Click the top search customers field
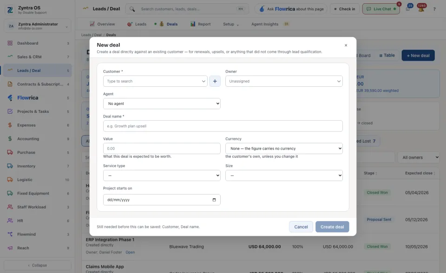The width and height of the screenshot is (446, 273). click(187, 9)
